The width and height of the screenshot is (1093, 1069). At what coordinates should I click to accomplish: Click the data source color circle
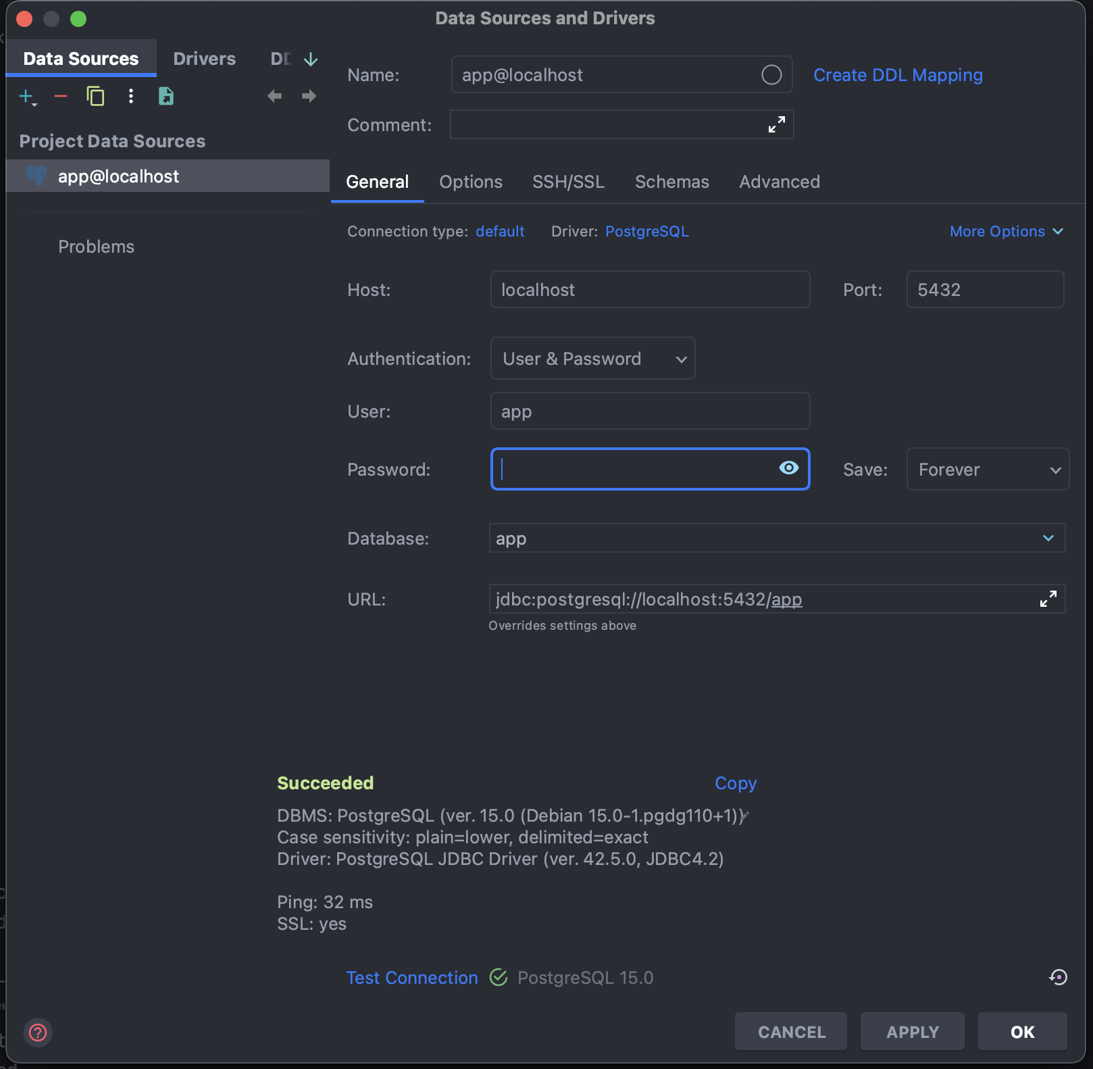click(x=771, y=75)
